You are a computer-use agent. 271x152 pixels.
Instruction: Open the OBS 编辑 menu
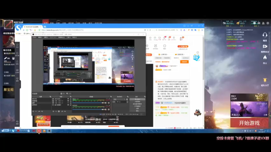(40, 37)
